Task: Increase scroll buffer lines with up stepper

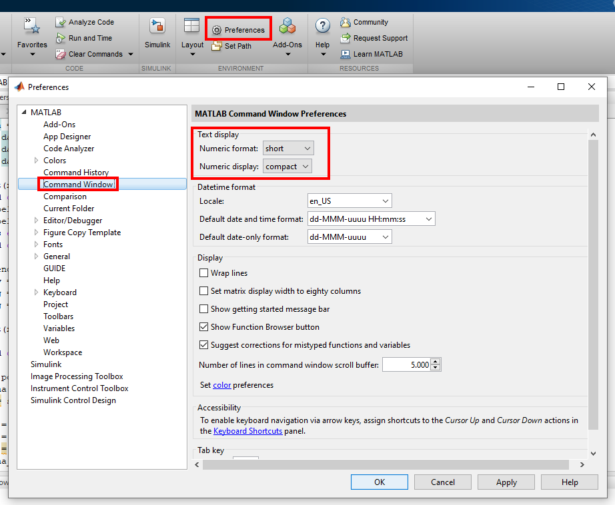Action: point(436,362)
